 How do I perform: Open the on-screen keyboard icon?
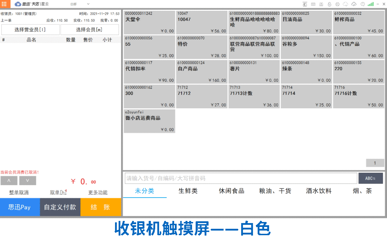[x=313, y=4]
